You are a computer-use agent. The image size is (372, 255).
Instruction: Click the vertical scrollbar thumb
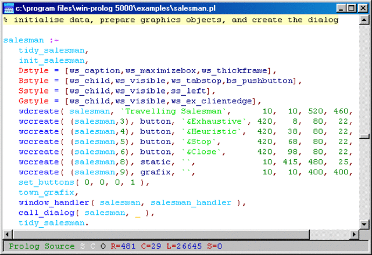click(x=364, y=137)
